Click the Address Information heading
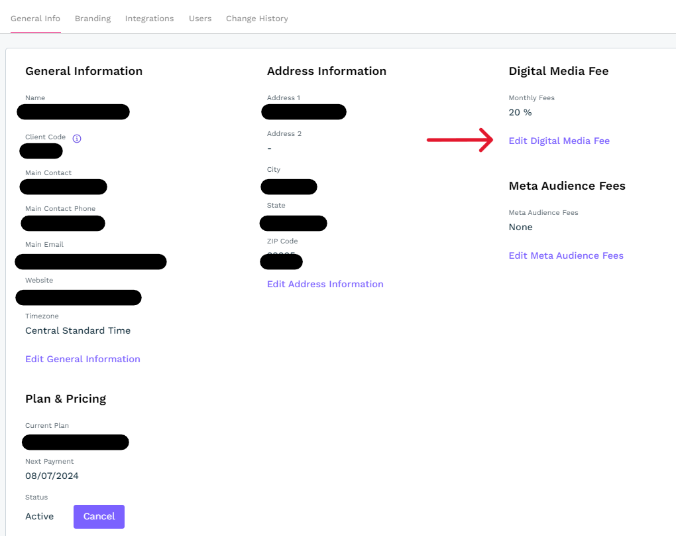Viewport: 676px width, 536px height. 326,71
